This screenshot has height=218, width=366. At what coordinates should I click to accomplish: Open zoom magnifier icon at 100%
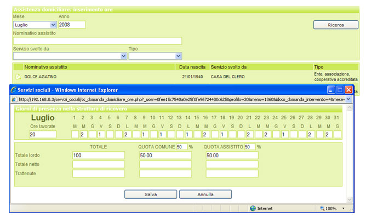click(322, 208)
